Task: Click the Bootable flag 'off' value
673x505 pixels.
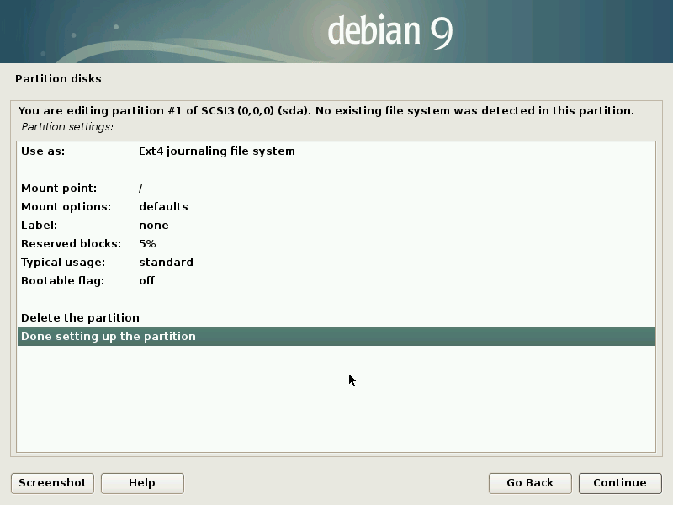Action: pos(146,281)
